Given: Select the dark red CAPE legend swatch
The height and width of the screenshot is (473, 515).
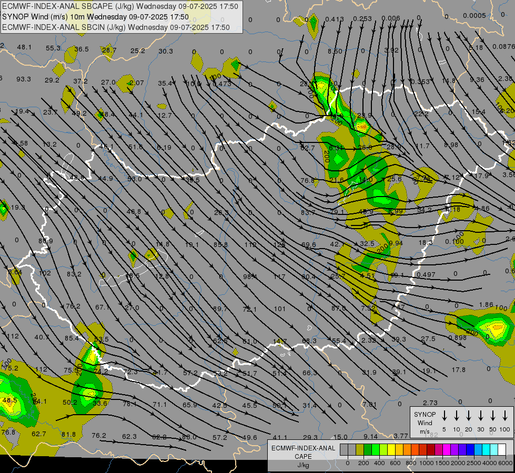Looking at the screenshot, I should [x=431, y=449].
